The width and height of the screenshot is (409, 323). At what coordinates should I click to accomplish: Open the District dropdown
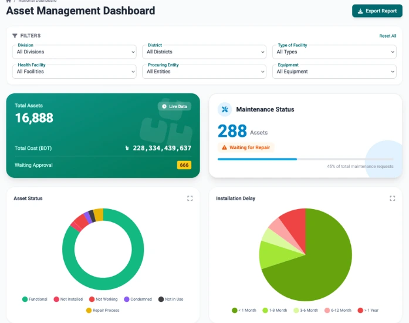pos(204,52)
